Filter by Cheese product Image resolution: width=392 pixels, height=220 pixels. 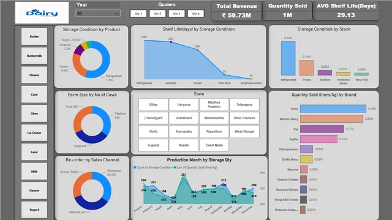34,75
